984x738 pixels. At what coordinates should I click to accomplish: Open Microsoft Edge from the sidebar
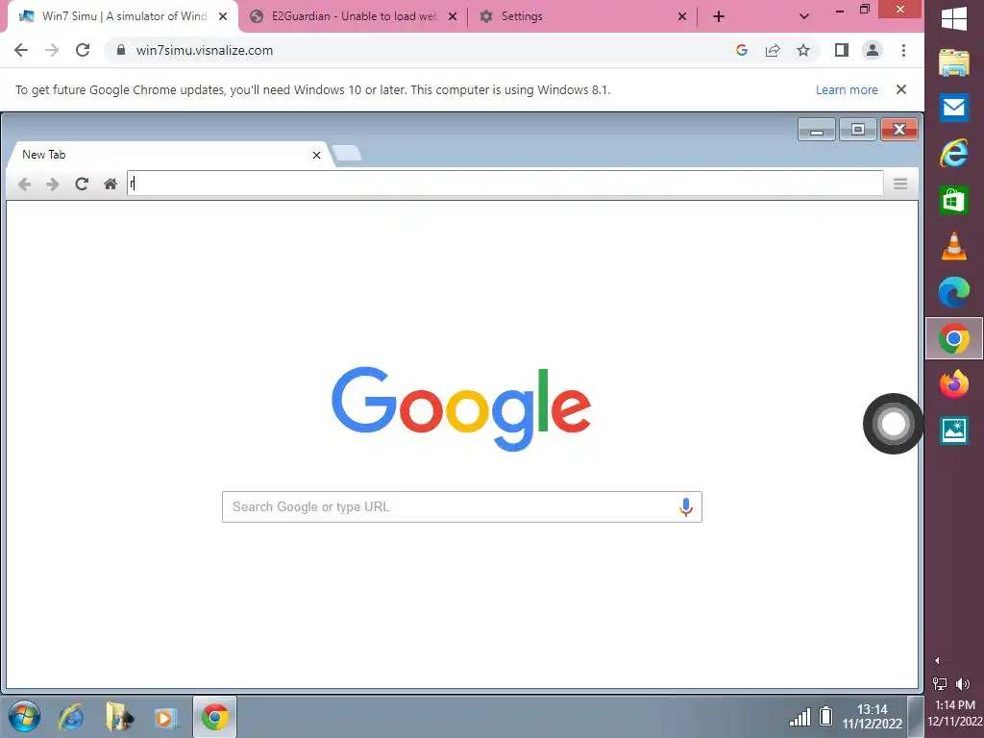pyautogui.click(x=954, y=292)
